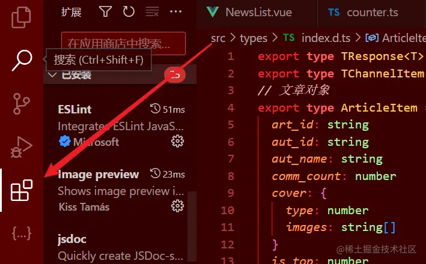Click the filter extensions funnel icon
Viewport: 426px width, 264px height.
click(105, 11)
